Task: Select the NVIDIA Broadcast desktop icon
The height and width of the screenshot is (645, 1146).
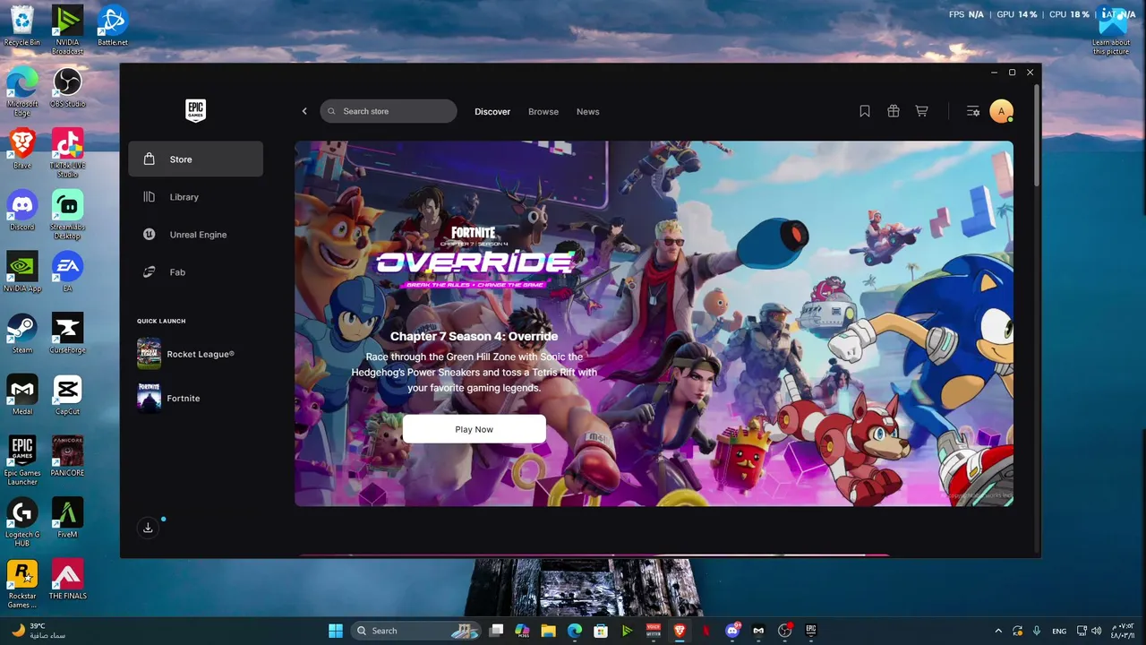Action: tap(67, 30)
